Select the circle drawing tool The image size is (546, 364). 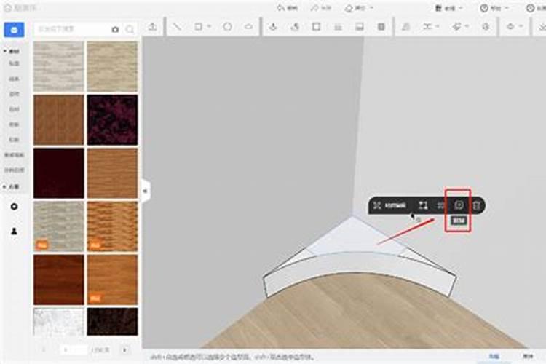point(227,26)
